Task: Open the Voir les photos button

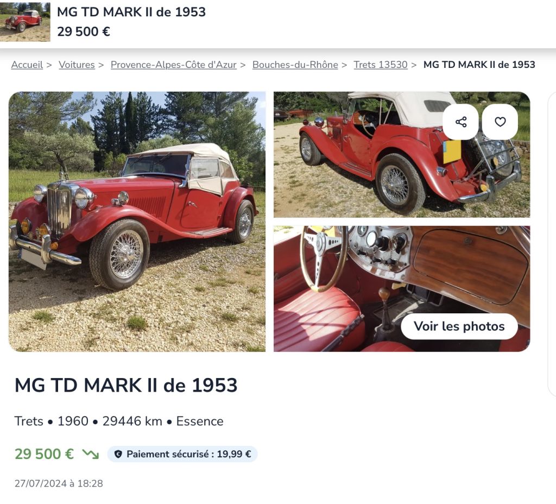Action: (459, 326)
